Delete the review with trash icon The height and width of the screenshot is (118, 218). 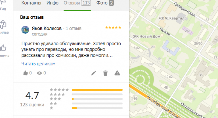point(105,73)
